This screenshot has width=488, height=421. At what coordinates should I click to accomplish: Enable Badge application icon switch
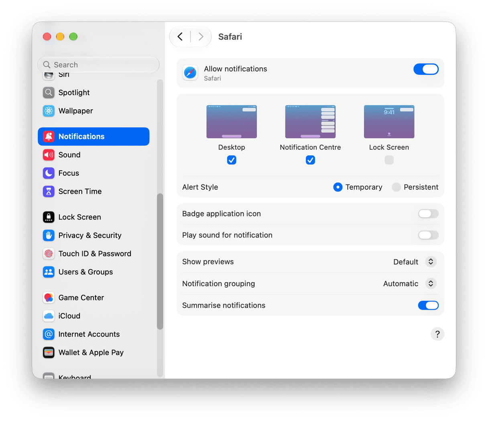[x=428, y=214]
